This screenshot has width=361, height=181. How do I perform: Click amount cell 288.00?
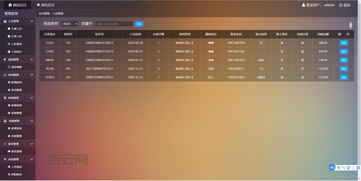tap(323, 43)
